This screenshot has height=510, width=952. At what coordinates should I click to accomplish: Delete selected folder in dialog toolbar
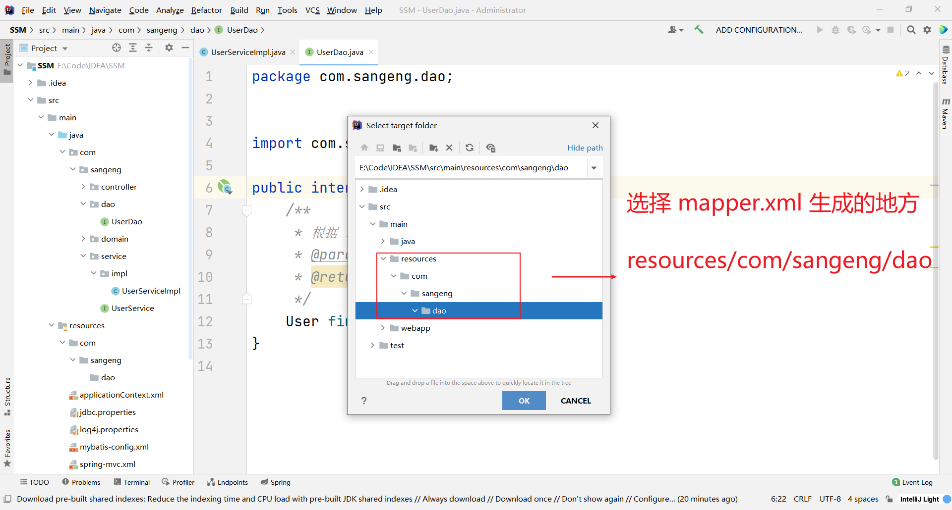point(449,148)
